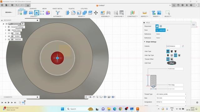Toggle visibility of the Sketches folder
This screenshot has width=200, height=112.
point(9,40)
